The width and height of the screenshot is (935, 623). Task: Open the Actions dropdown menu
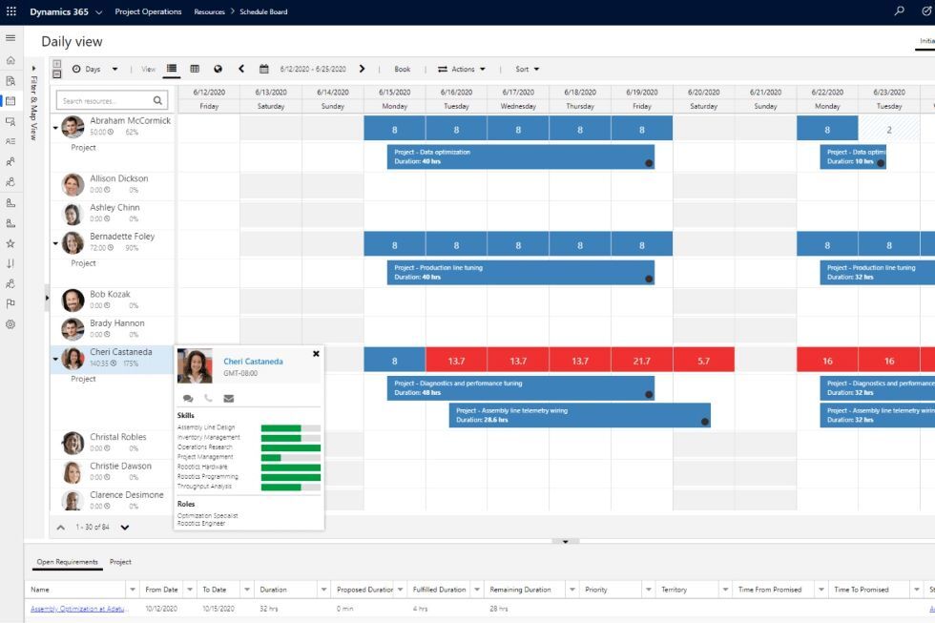[462, 69]
